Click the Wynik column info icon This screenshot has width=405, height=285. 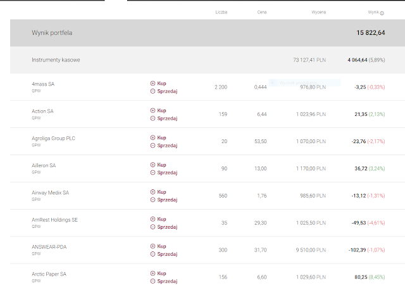tap(382, 13)
